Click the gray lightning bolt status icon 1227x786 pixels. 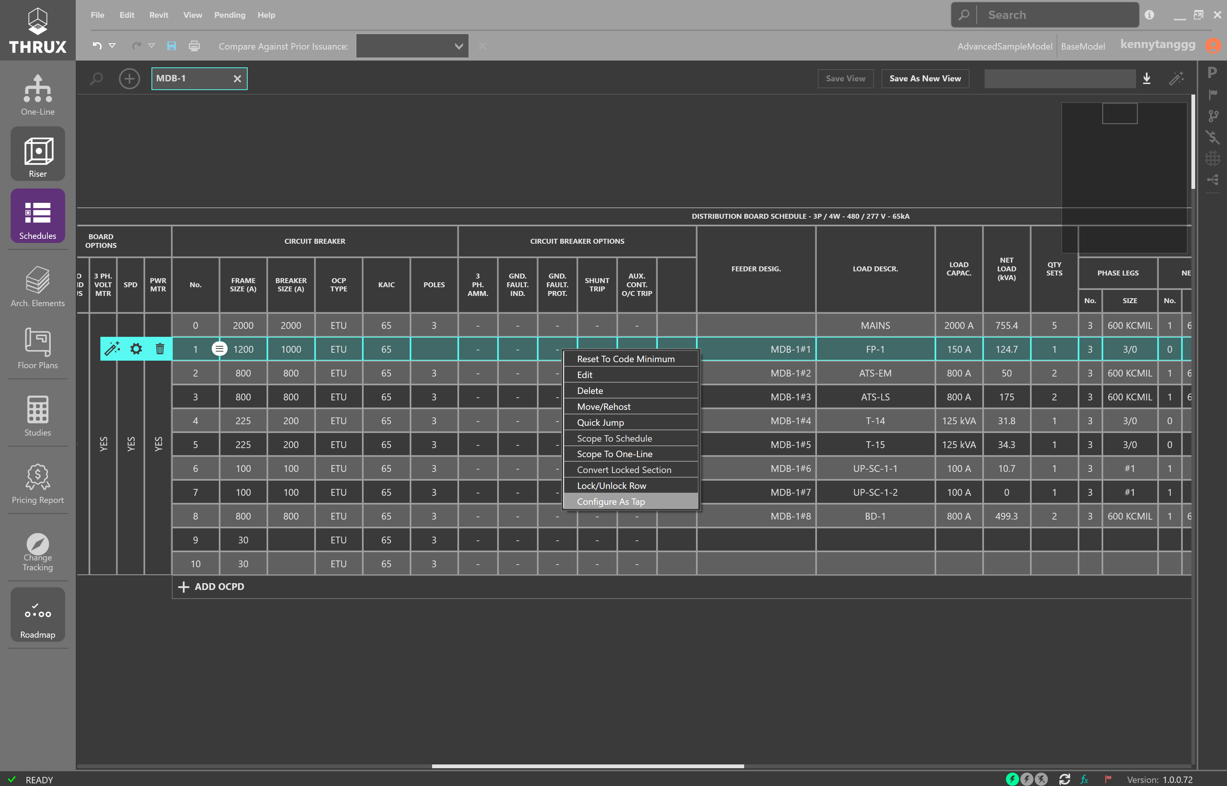point(1026,779)
